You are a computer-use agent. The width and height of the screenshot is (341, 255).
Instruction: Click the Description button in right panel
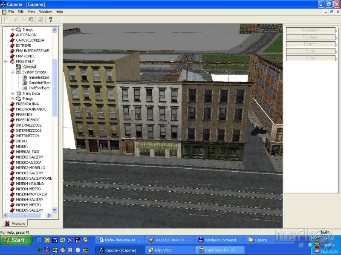click(310, 30)
